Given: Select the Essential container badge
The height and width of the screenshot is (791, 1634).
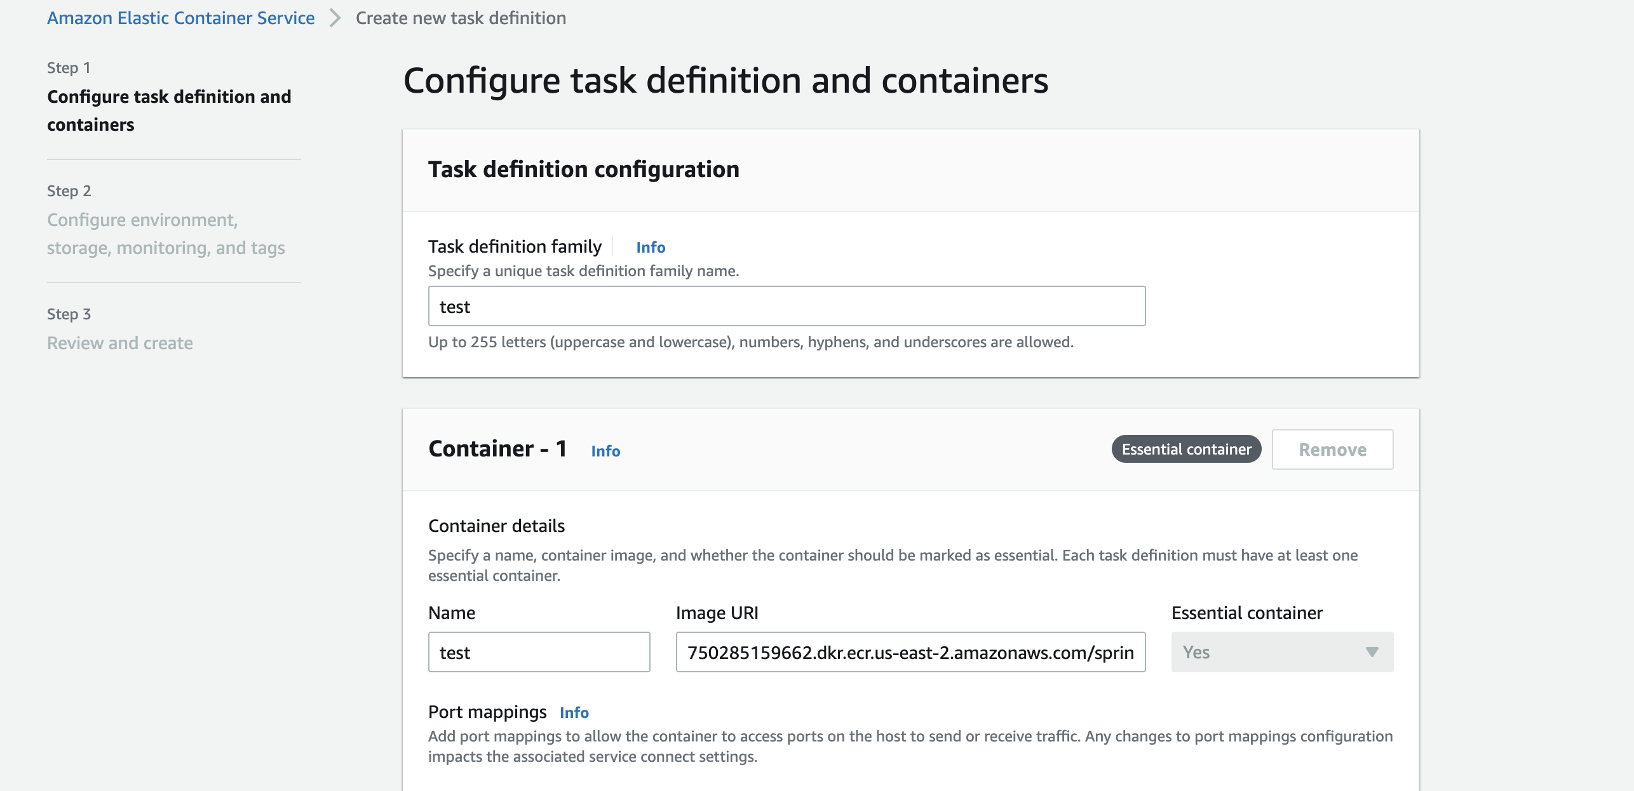Looking at the screenshot, I should [1185, 449].
